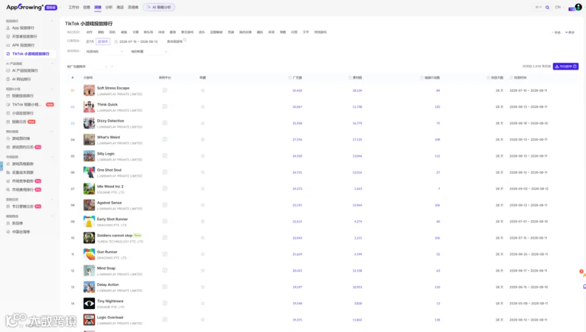Click the platform icon in Mind Snap row

165,270
